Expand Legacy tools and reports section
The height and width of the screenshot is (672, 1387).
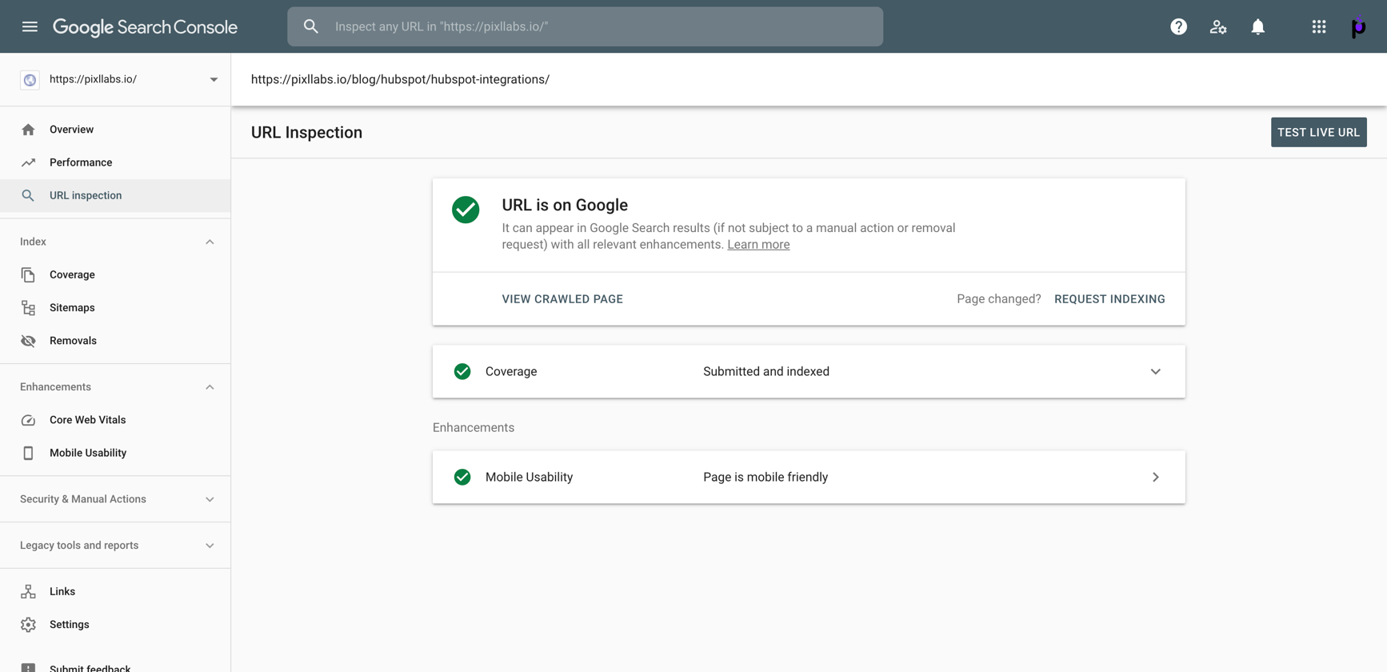pos(210,546)
